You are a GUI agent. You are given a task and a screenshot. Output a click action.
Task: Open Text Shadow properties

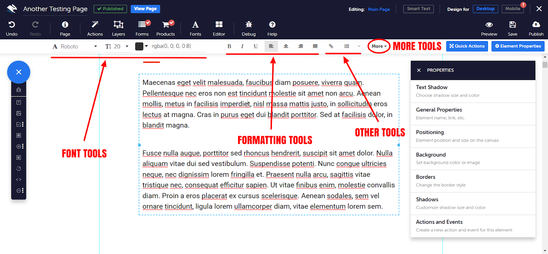[x=473, y=91]
